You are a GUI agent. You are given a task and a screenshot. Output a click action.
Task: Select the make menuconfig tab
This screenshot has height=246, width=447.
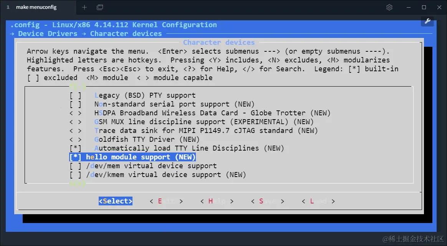point(36,7)
